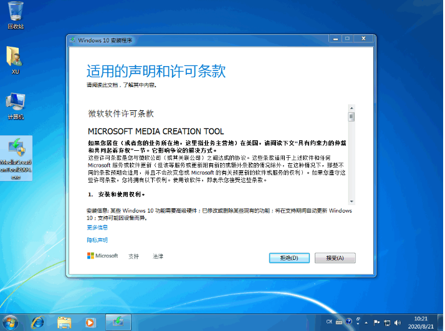Image resolution: width=445 pixels, height=331 pixels.
Task: Click the license text scrollbar up arrow
Action: click(x=352, y=108)
